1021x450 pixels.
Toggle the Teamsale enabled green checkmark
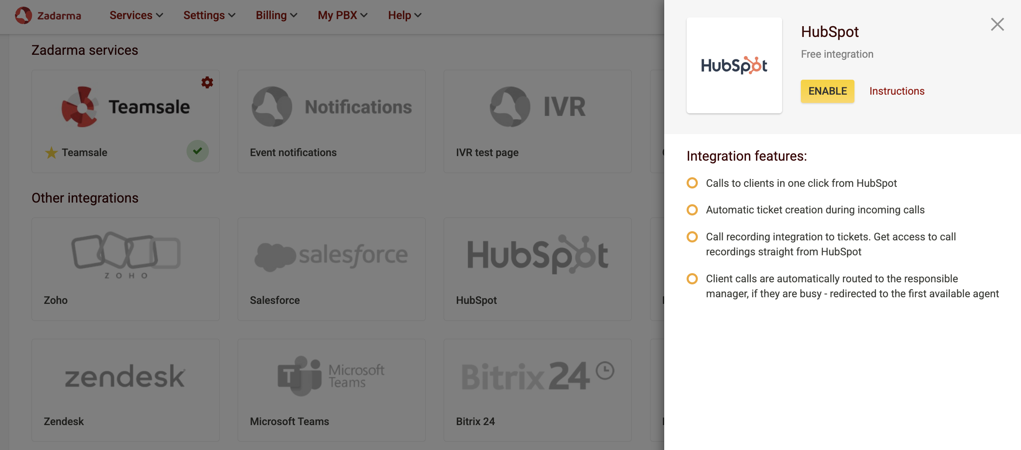197,151
